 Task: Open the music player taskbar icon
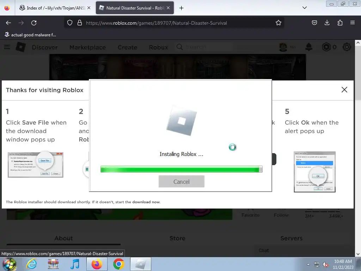(x=75, y=264)
